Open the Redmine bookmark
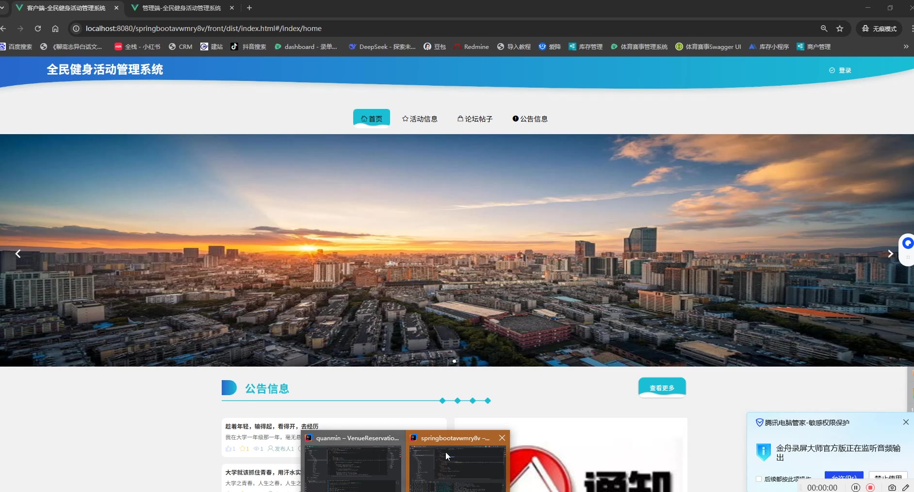The width and height of the screenshot is (914, 492). point(471,46)
